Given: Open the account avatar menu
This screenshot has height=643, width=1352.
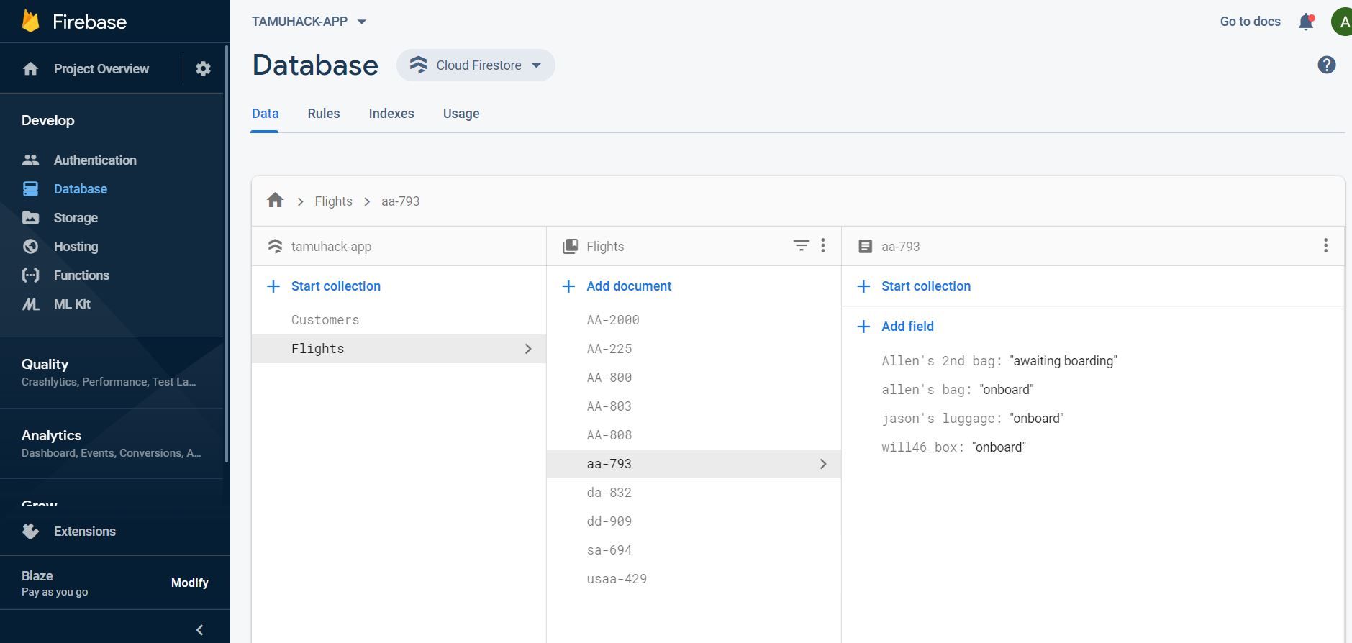Looking at the screenshot, I should (1342, 22).
